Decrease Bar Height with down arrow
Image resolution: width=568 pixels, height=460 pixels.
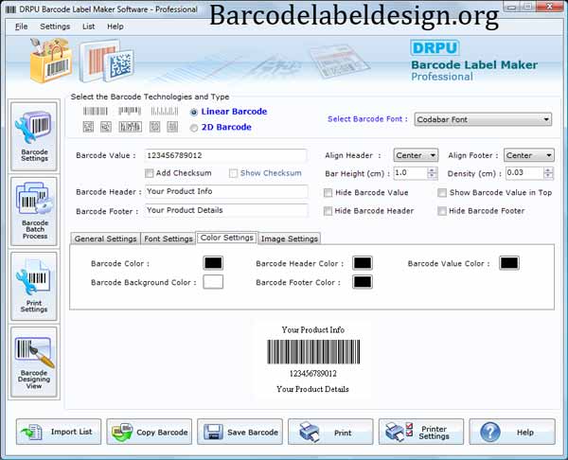[x=432, y=176]
